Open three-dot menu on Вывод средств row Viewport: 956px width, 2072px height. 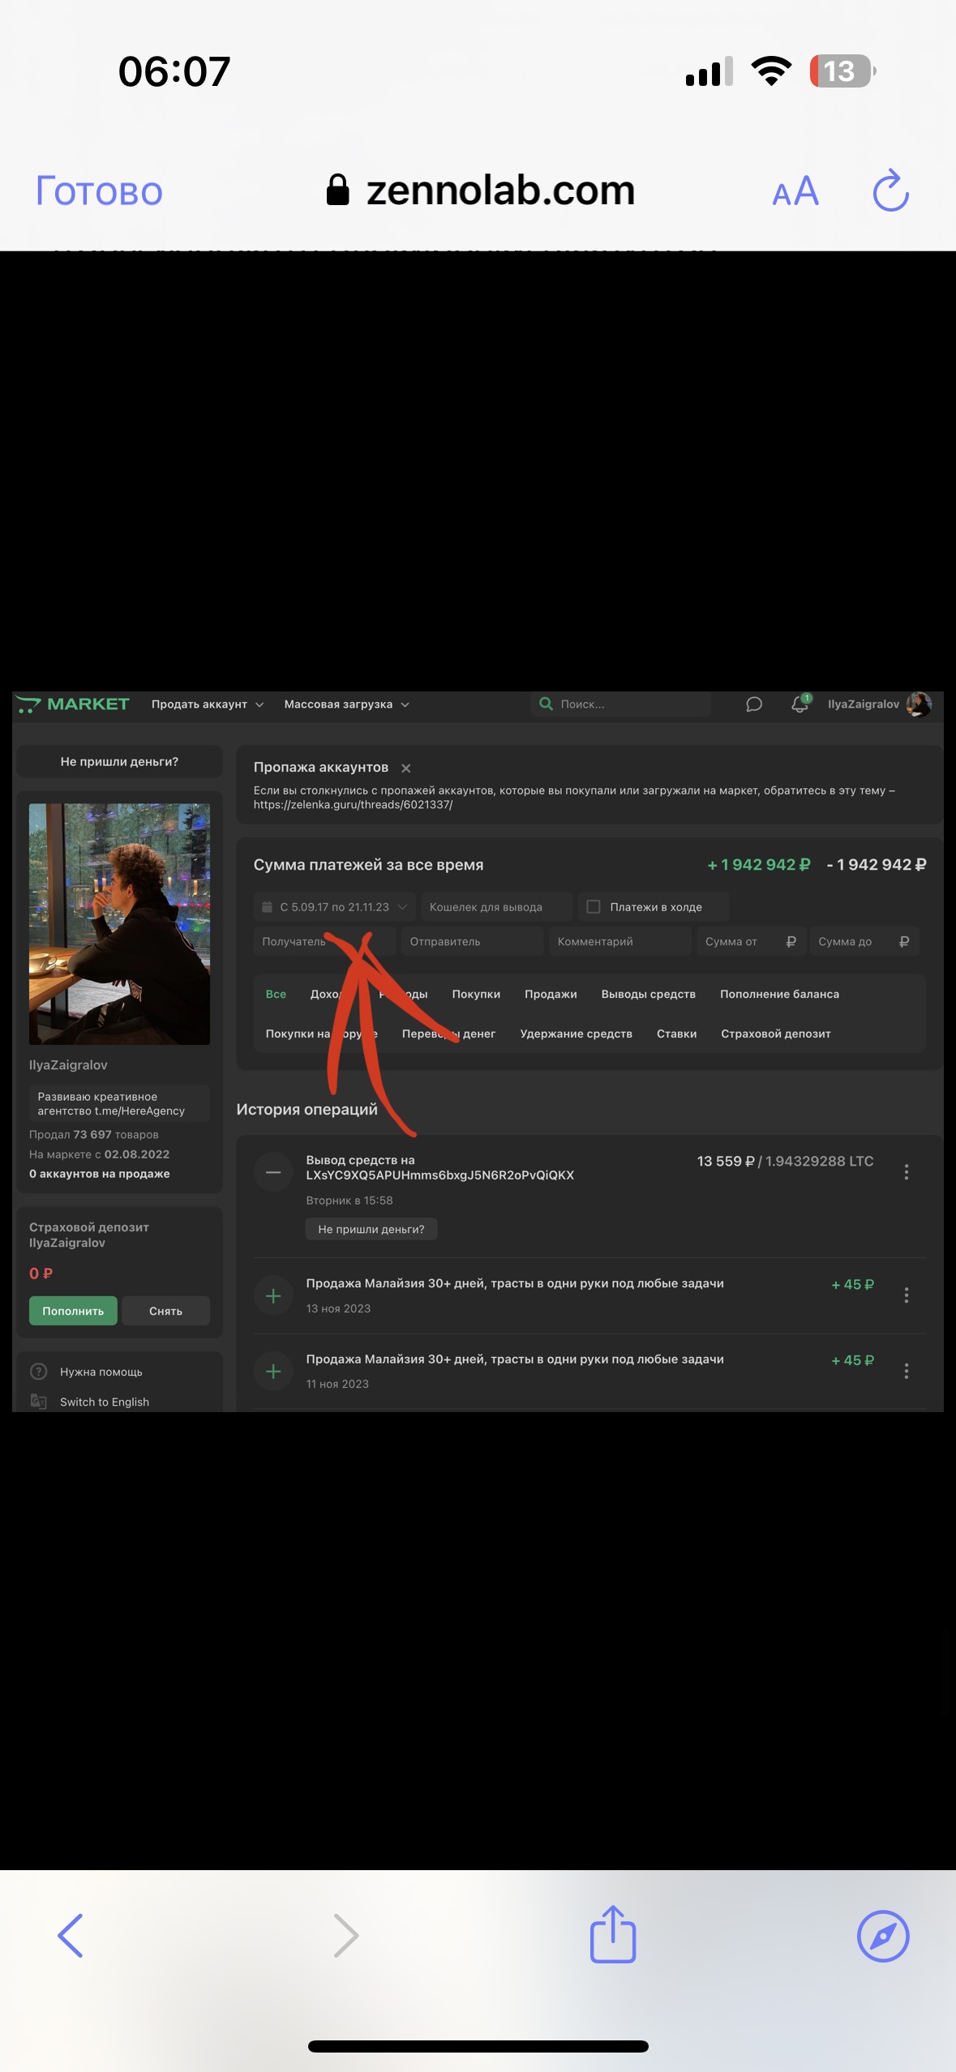coord(907,1172)
